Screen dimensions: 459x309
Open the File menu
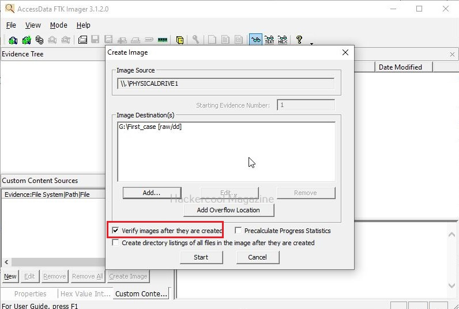click(11, 25)
